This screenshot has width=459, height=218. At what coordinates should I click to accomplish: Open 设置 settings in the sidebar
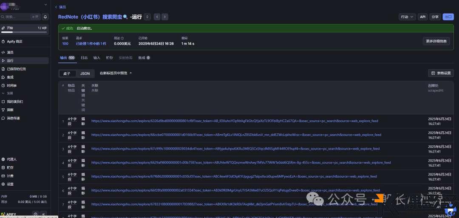pyautogui.click(x=10, y=184)
